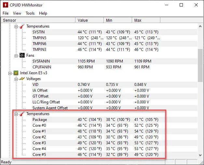Click the Fans group label
The width and height of the screenshot is (204, 165).
(x=30, y=55)
